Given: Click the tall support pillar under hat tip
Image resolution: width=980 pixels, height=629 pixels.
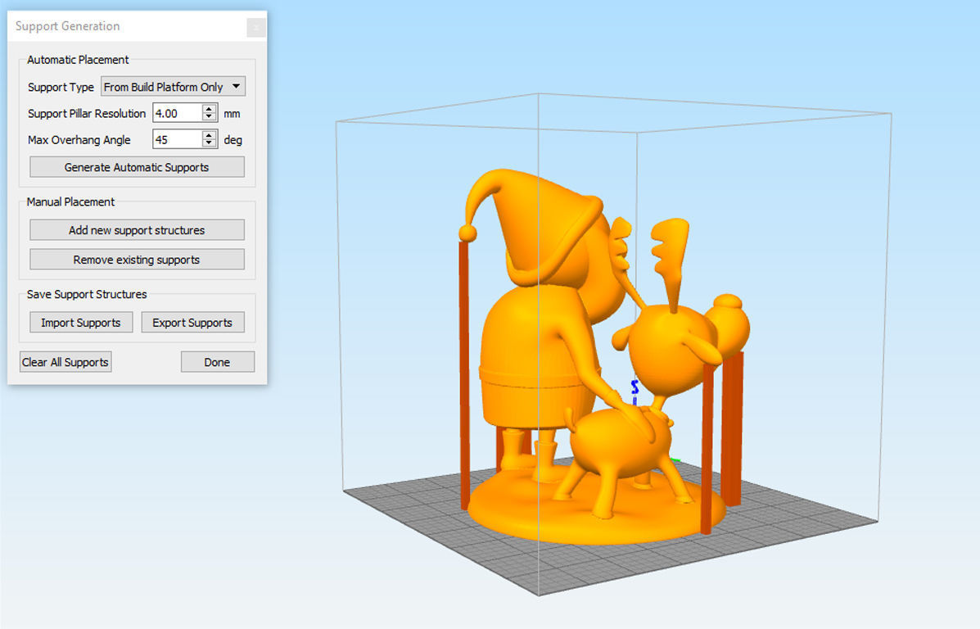Looking at the screenshot, I should click(464, 375).
